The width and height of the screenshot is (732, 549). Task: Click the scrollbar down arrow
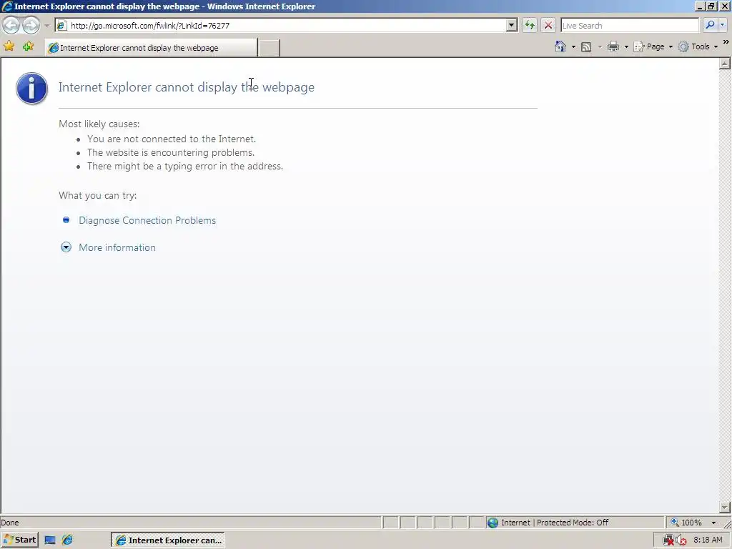click(x=725, y=508)
